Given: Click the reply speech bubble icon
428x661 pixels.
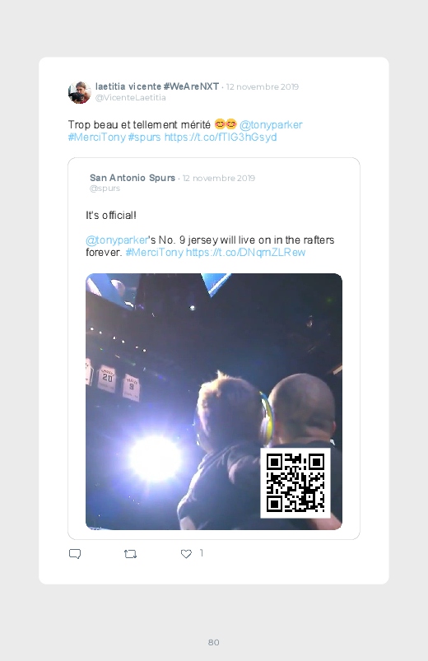Looking at the screenshot, I should [x=75, y=554].
